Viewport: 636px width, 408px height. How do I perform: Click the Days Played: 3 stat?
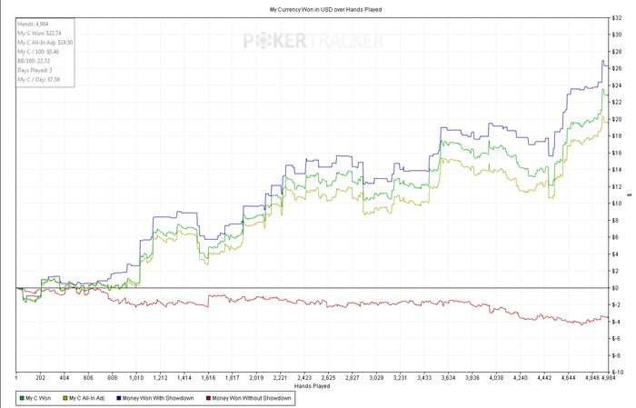pos(35,71)
